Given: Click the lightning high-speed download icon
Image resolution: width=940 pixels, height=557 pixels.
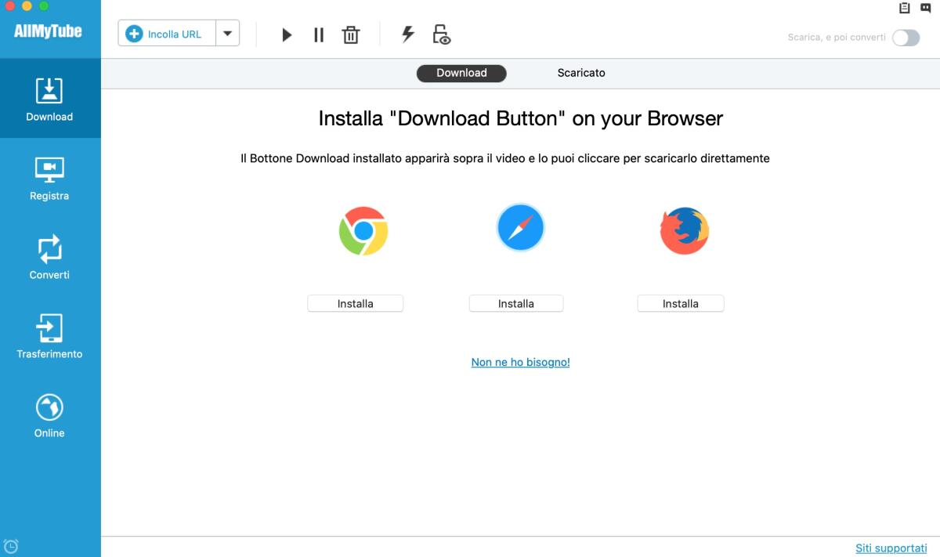Looking at the screenshot, I should coord(407,34).
